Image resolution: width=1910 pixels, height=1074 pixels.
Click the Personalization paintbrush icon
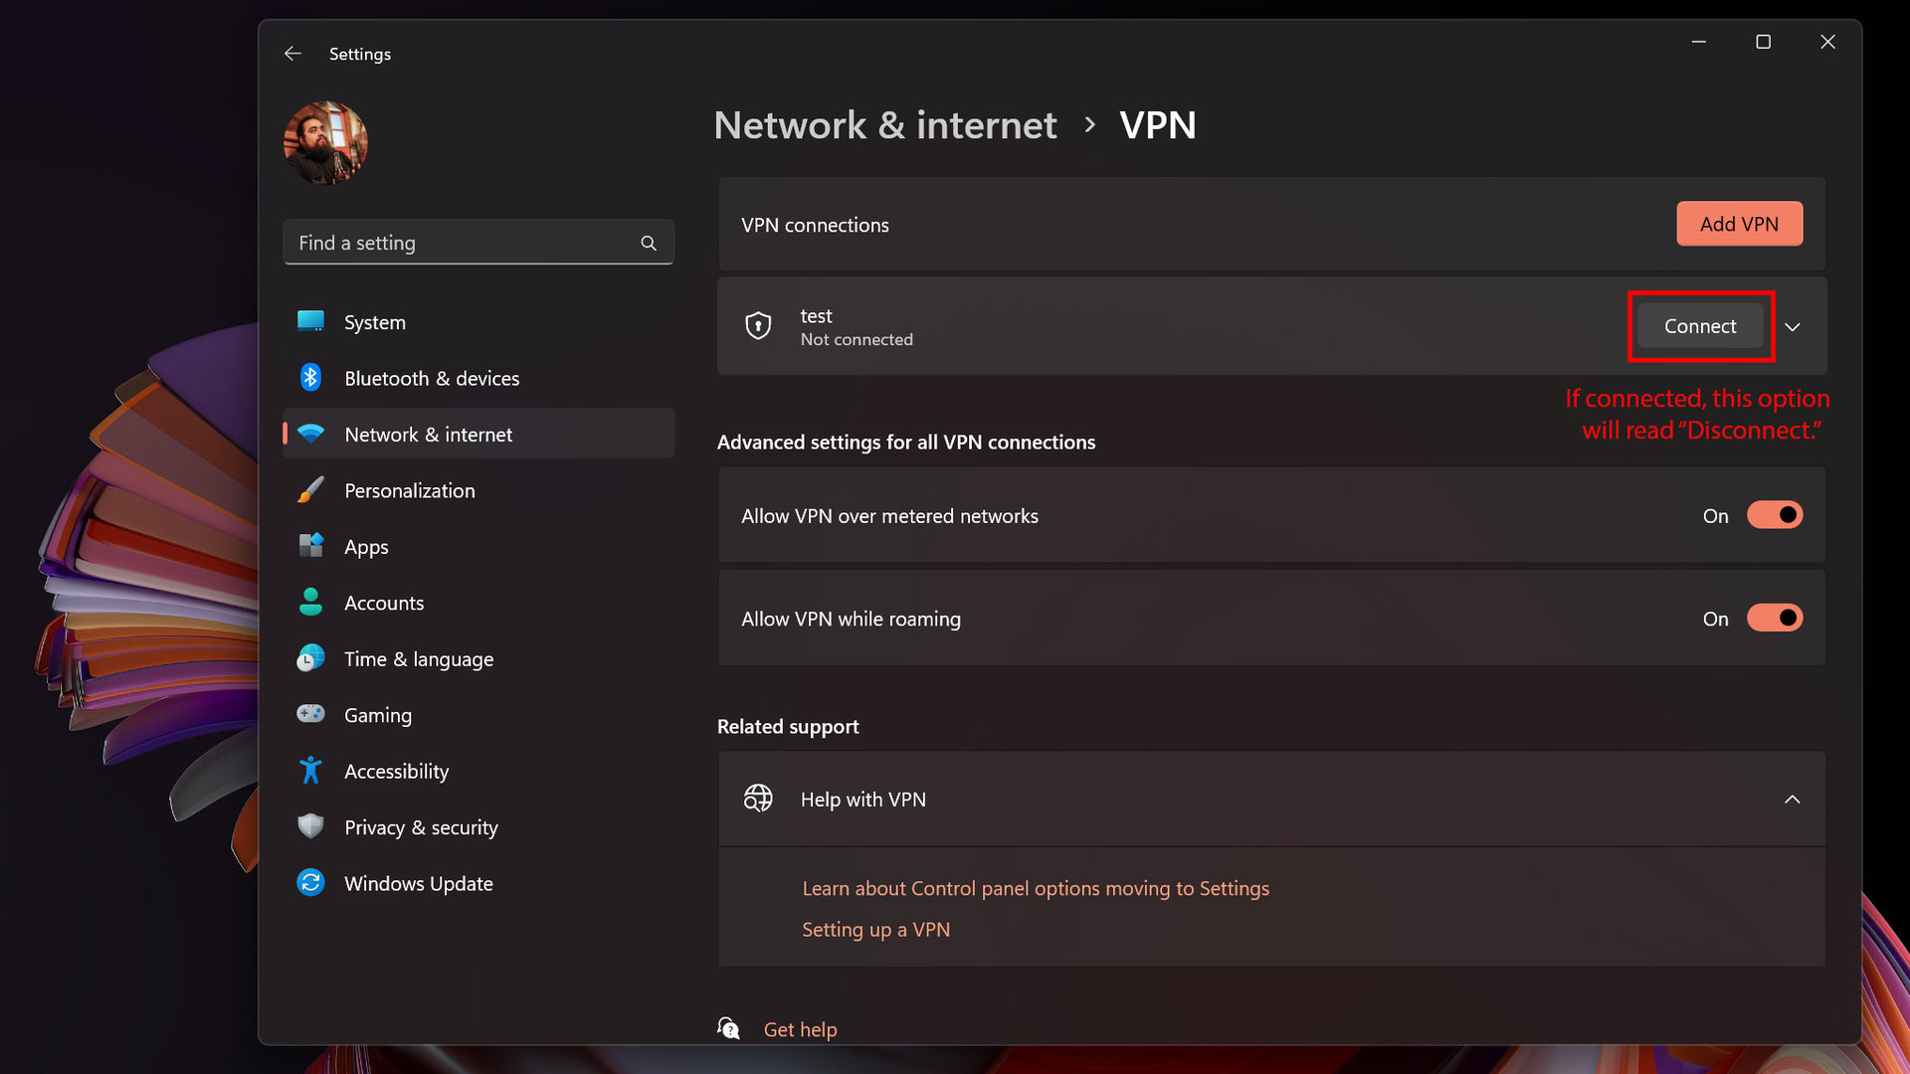pos(310,490)
